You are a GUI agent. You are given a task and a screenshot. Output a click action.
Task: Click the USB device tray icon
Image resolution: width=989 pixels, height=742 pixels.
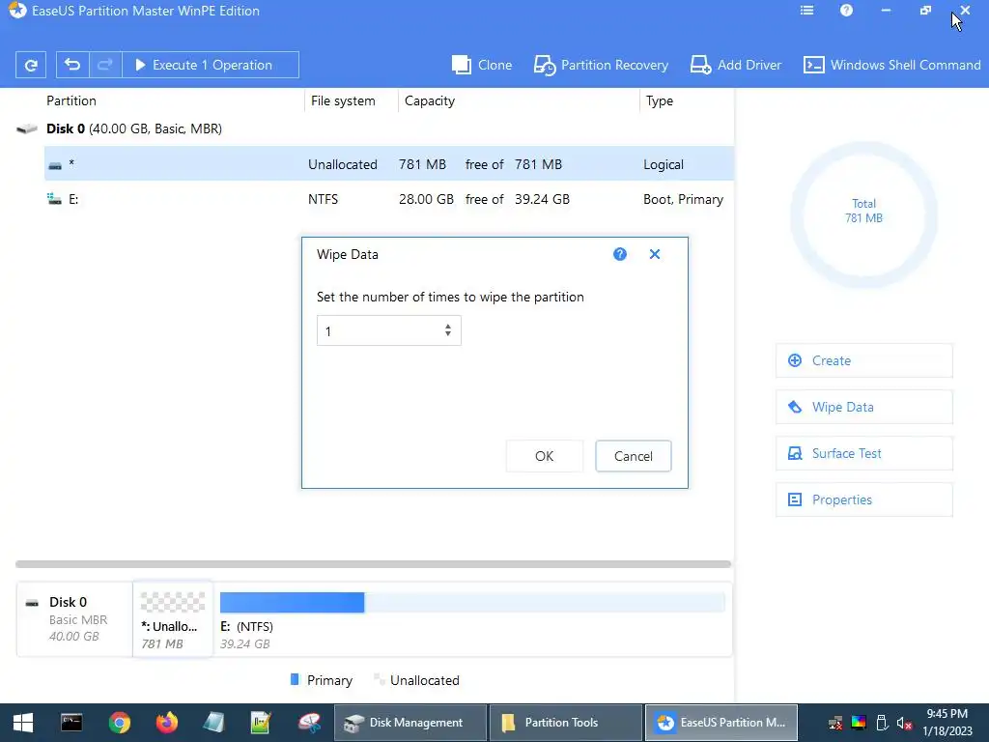click(x=882, y=723)
